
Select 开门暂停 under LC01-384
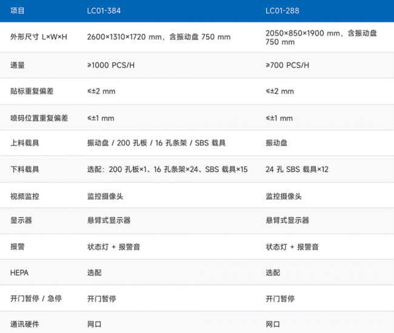pos(102,298)
